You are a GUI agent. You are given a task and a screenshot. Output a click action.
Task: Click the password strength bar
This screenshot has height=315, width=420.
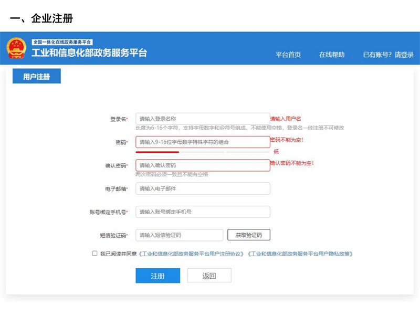[x=203, y=152]
